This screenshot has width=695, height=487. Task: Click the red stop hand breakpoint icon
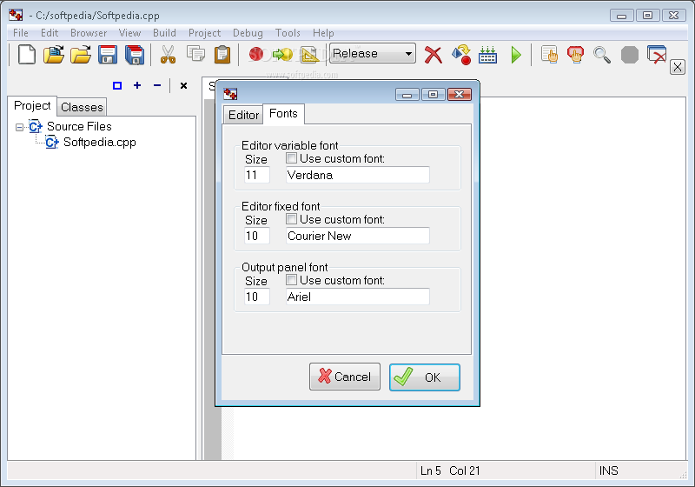tap(575, 55)
